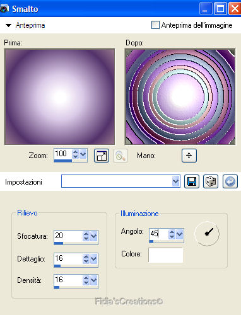Open the Impostazioni presets dropdown
The image size is (241, 315).
click(175, 181)
